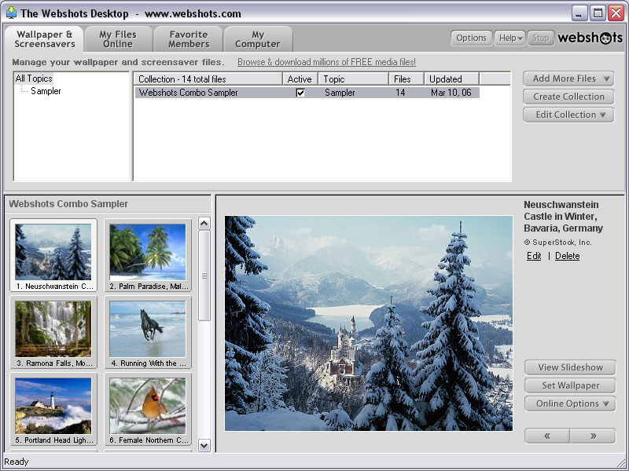The image size is (629, 471).
Task: Open the Edit Collection dropdown
Action: tap(568, 115)
